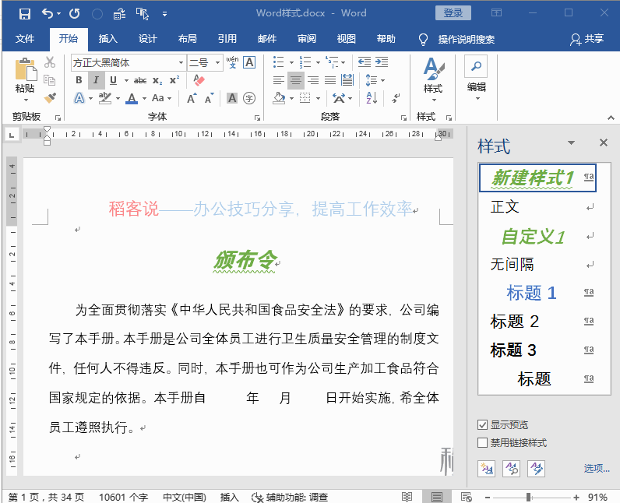Viewport: 620px width, 503px height.
Task: Justify the paragraph text
Action: click(x=330, y=80)
